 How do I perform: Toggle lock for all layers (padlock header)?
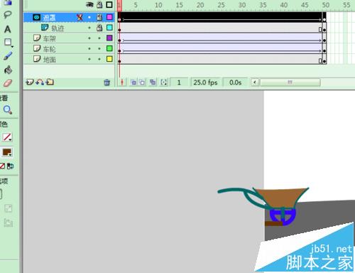(99, 5)
